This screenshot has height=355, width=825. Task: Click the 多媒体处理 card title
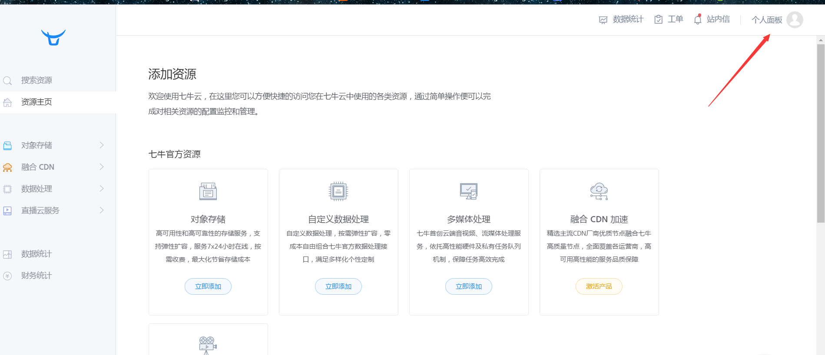469,219
